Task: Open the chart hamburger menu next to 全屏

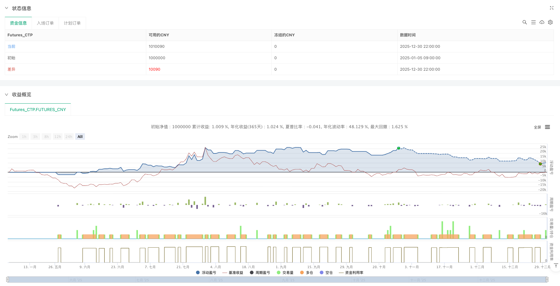Action: 548,127
